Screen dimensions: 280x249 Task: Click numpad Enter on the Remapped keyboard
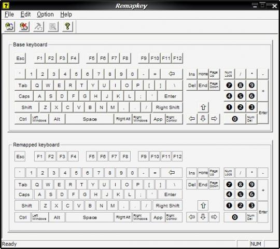263,212
